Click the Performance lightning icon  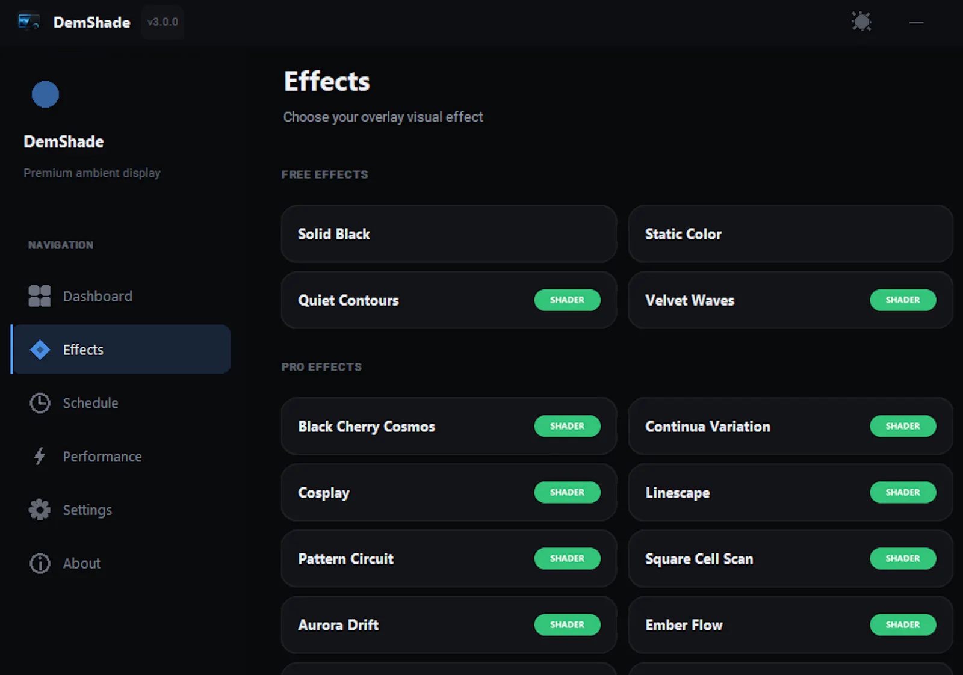click(x=40, y=457)
